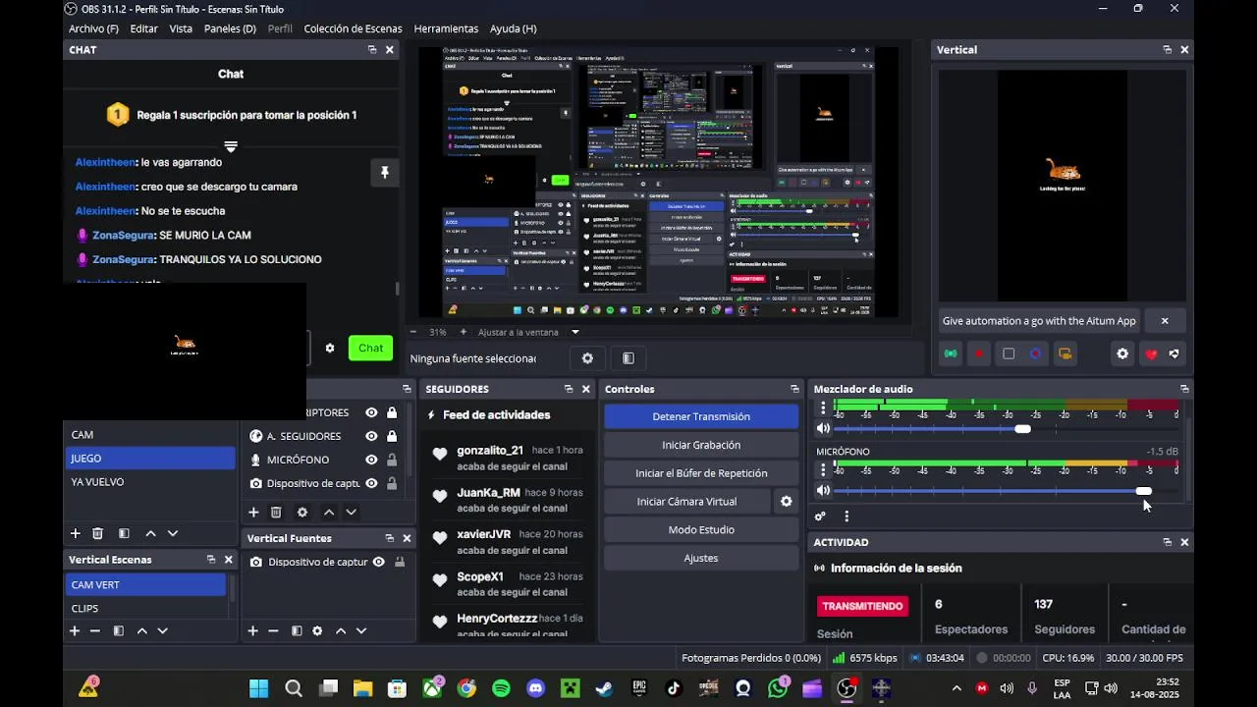Open Vertical Fuentes properties gear icon
The height and width of the screenshot is (707, 1257).
point(317,630)
